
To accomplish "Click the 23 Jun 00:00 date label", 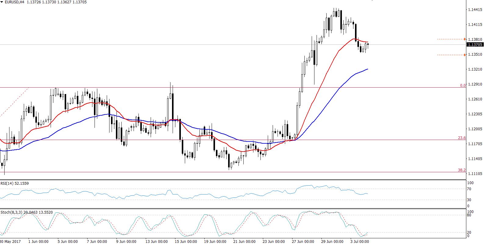I will pos(274,242).
